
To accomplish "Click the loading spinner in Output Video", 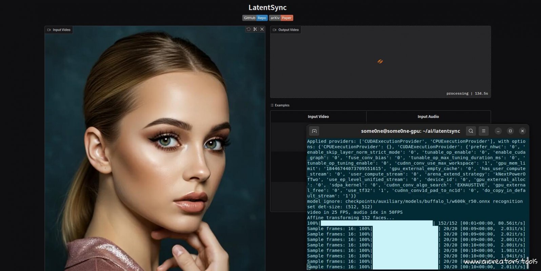I will [x=380, y=61].
